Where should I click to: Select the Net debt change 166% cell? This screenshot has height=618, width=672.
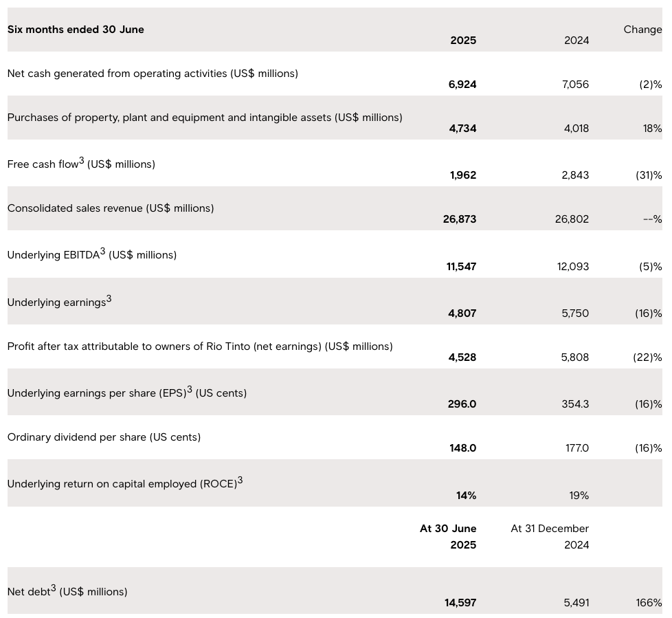coord(649,603)
